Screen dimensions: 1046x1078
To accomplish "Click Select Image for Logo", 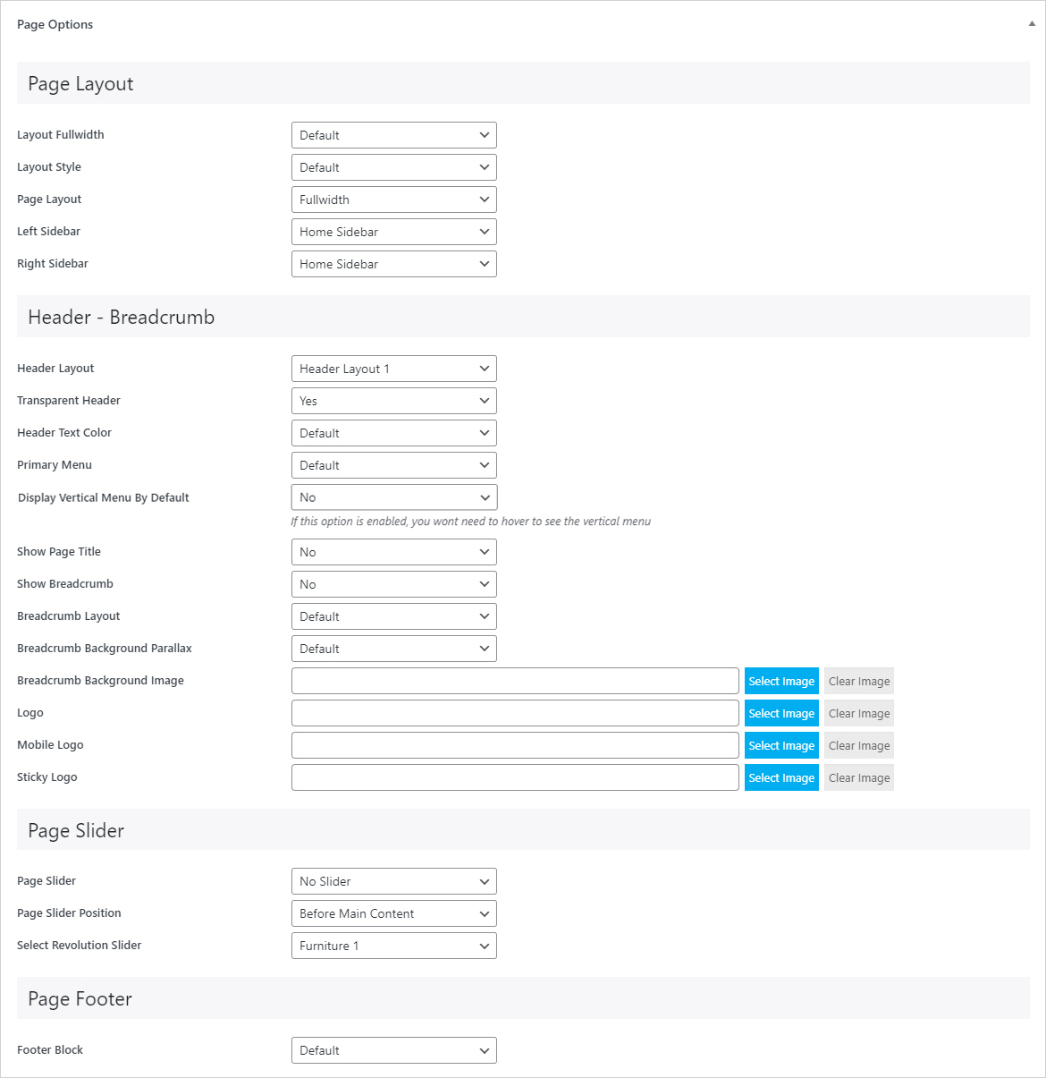I will tap(780, 713).
